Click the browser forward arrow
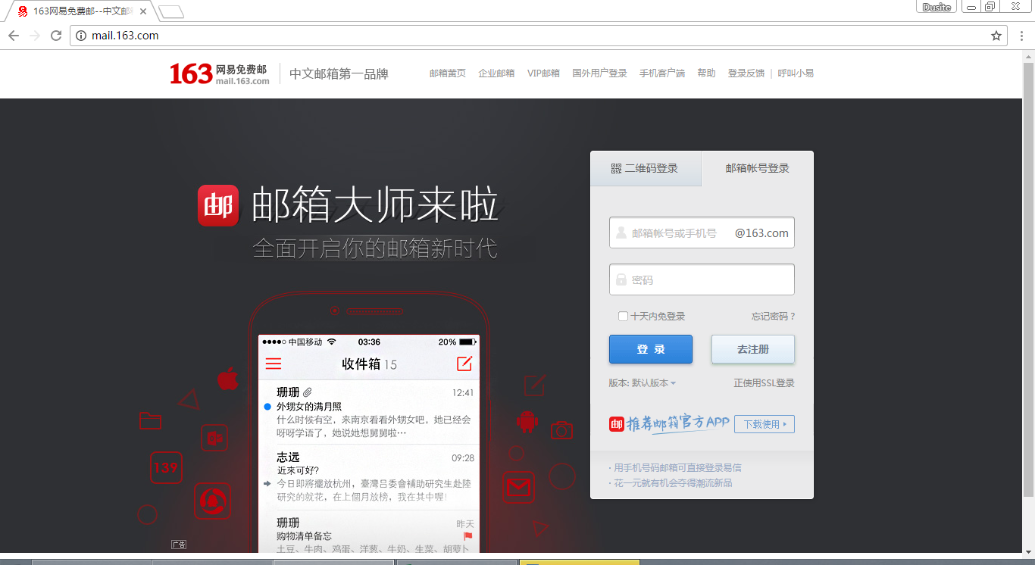The width and height of the screenshot is (1035, 565). [35, 36]
